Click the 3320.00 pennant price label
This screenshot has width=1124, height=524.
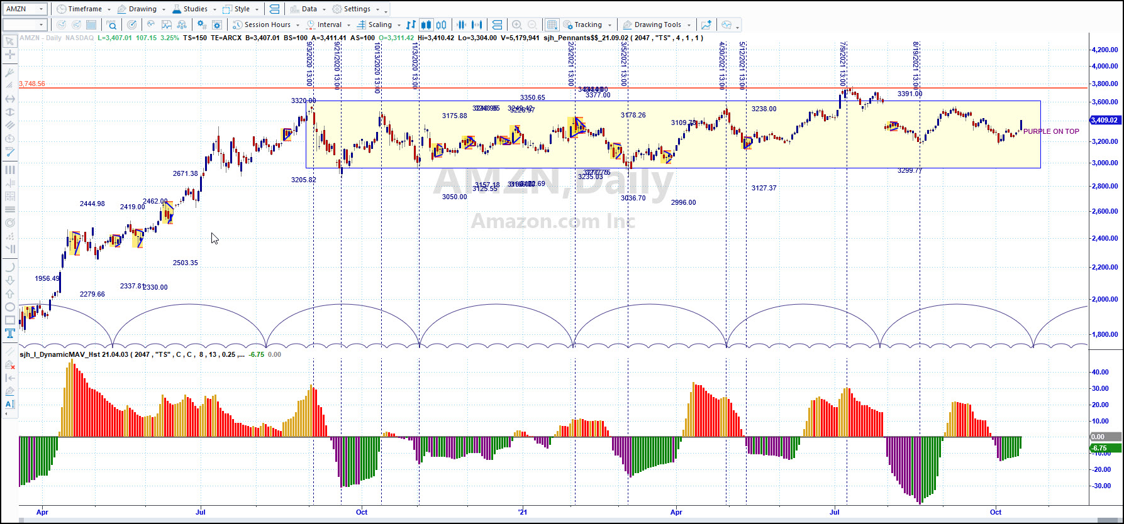303,101
